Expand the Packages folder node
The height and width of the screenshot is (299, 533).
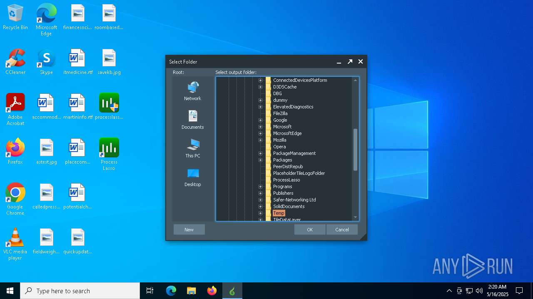260,160
